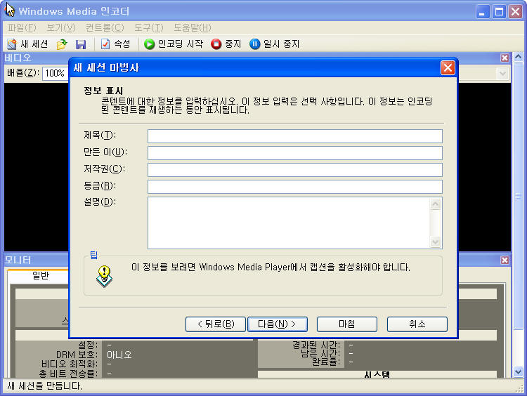The width and height of the screenshot is (527, 396).
Task: Click main window scroll down arrow
Action: pyautogui.click(x=518, y=371)
